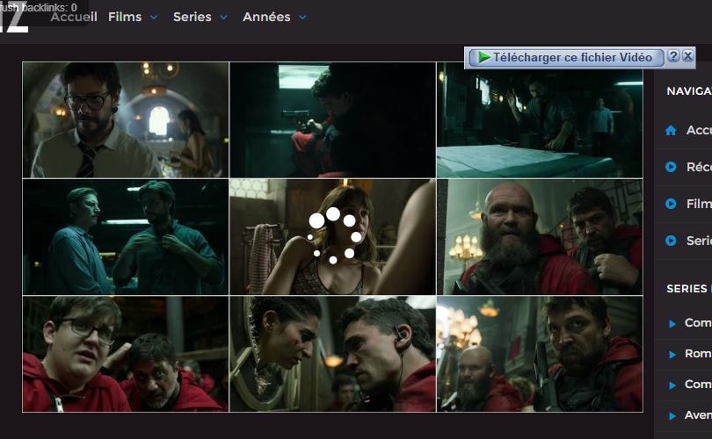The width and height of the screenshot is (712, 439).
Task: Select thumbnail of man with glasses and tie
Action: click(x=126, y=119)
